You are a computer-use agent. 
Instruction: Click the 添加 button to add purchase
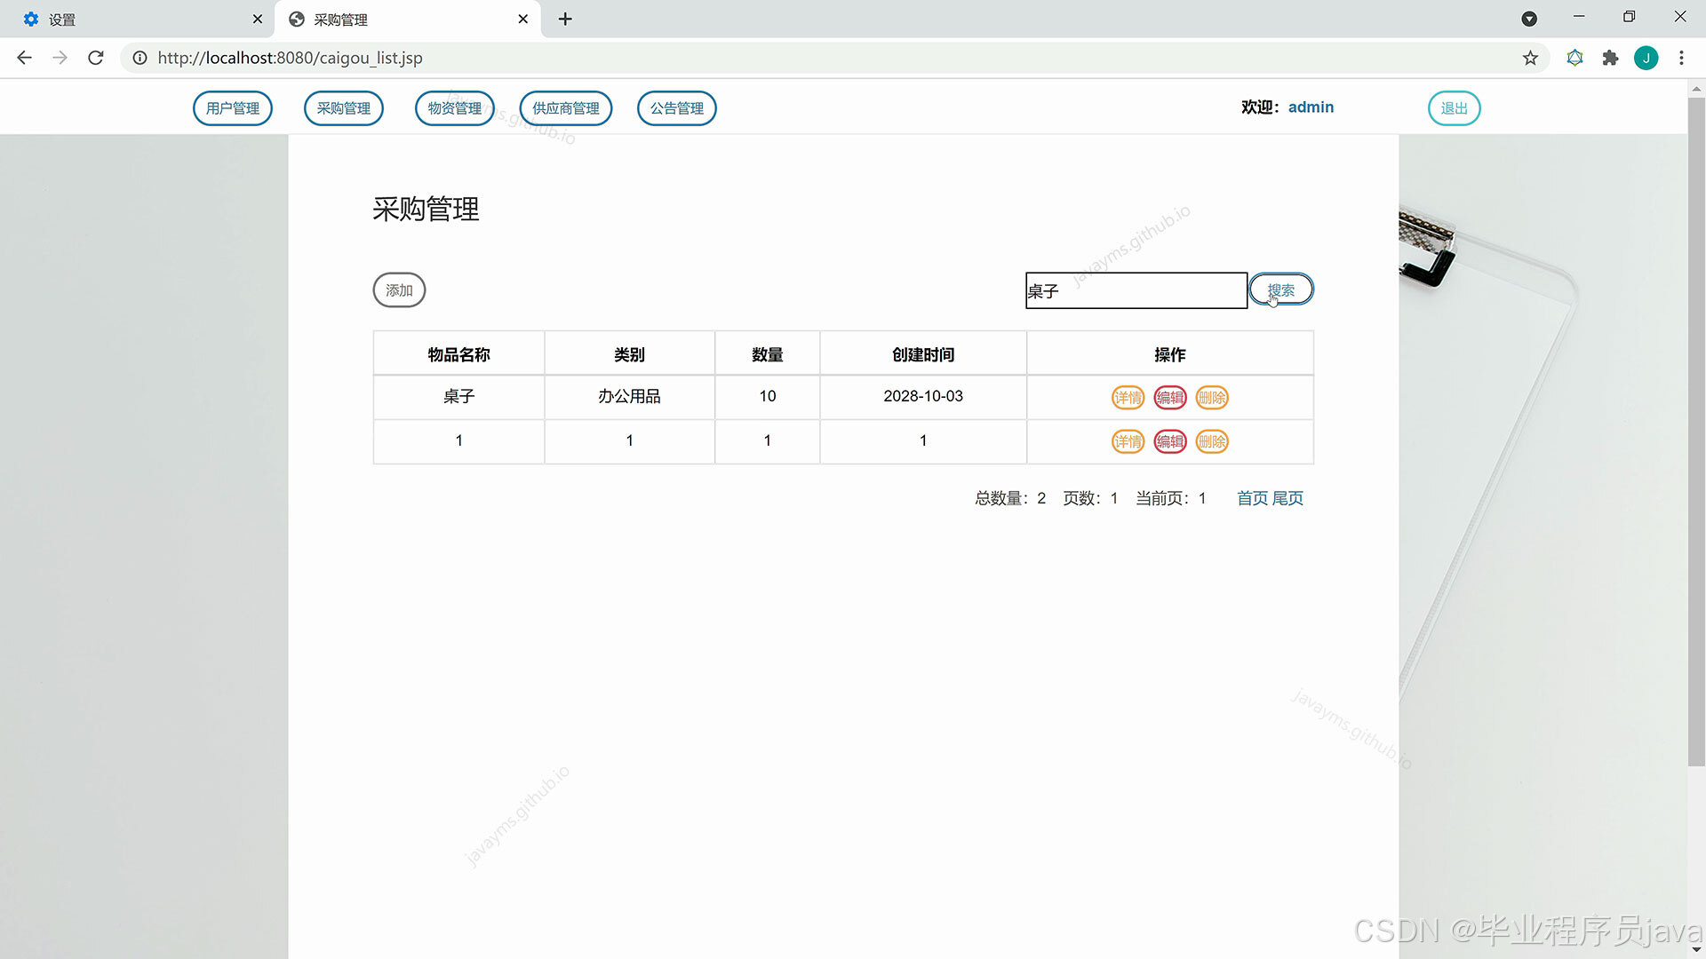(x=399, y=290)
